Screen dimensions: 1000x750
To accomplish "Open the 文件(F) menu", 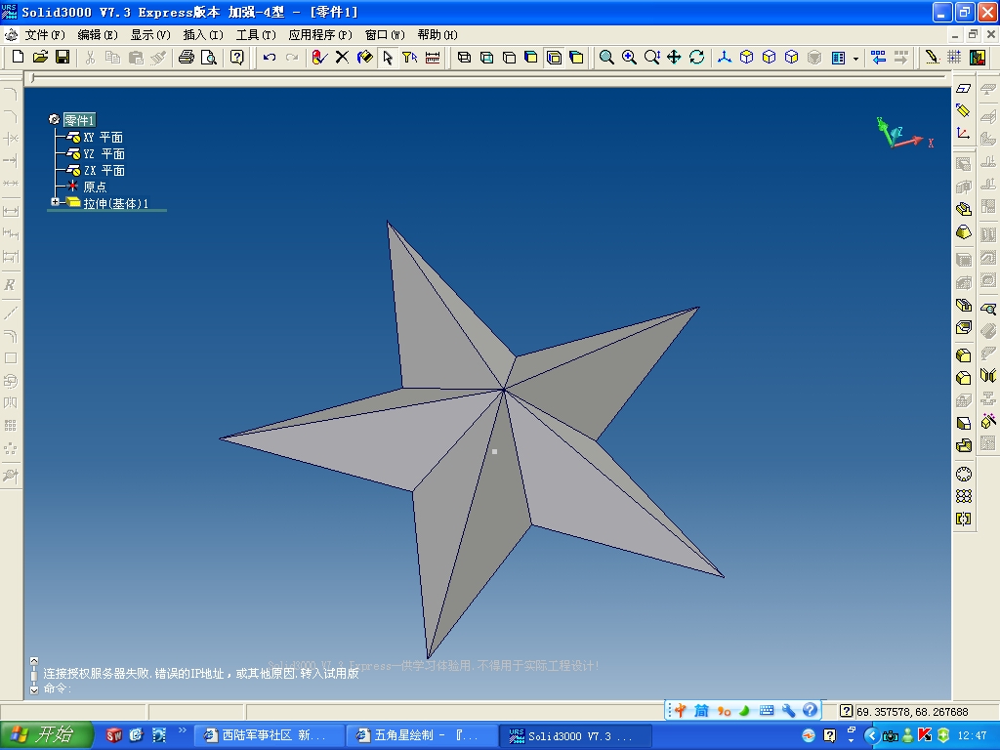I will (45, 35).
